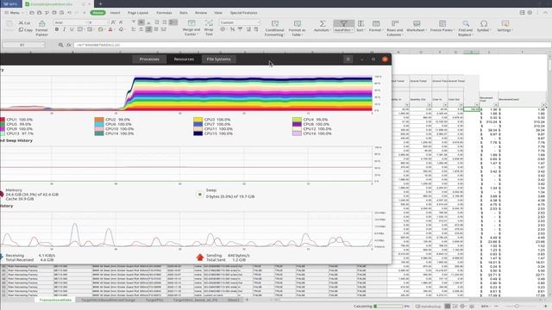
Task: Click the increase font size icon
Action: (x=113, y=22)
